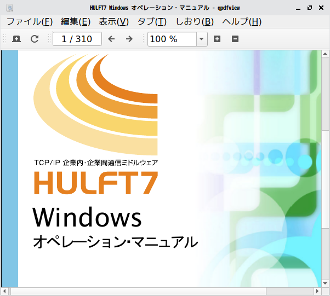Click the HULFT7 orange logo text
The height and width of the screenshot is (296, 330).
(x=96, y=183)
